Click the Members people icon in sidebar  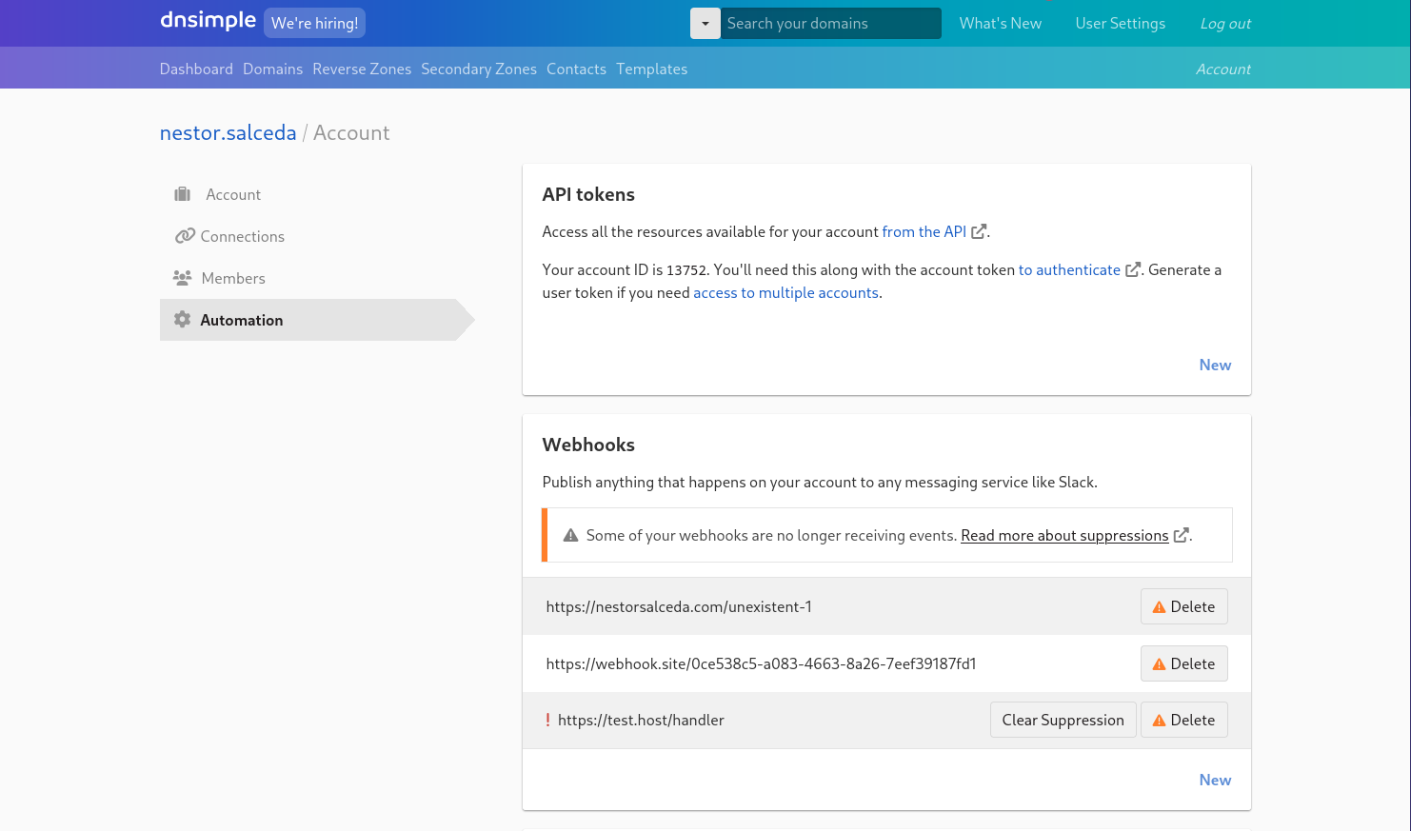pos(183,278)
